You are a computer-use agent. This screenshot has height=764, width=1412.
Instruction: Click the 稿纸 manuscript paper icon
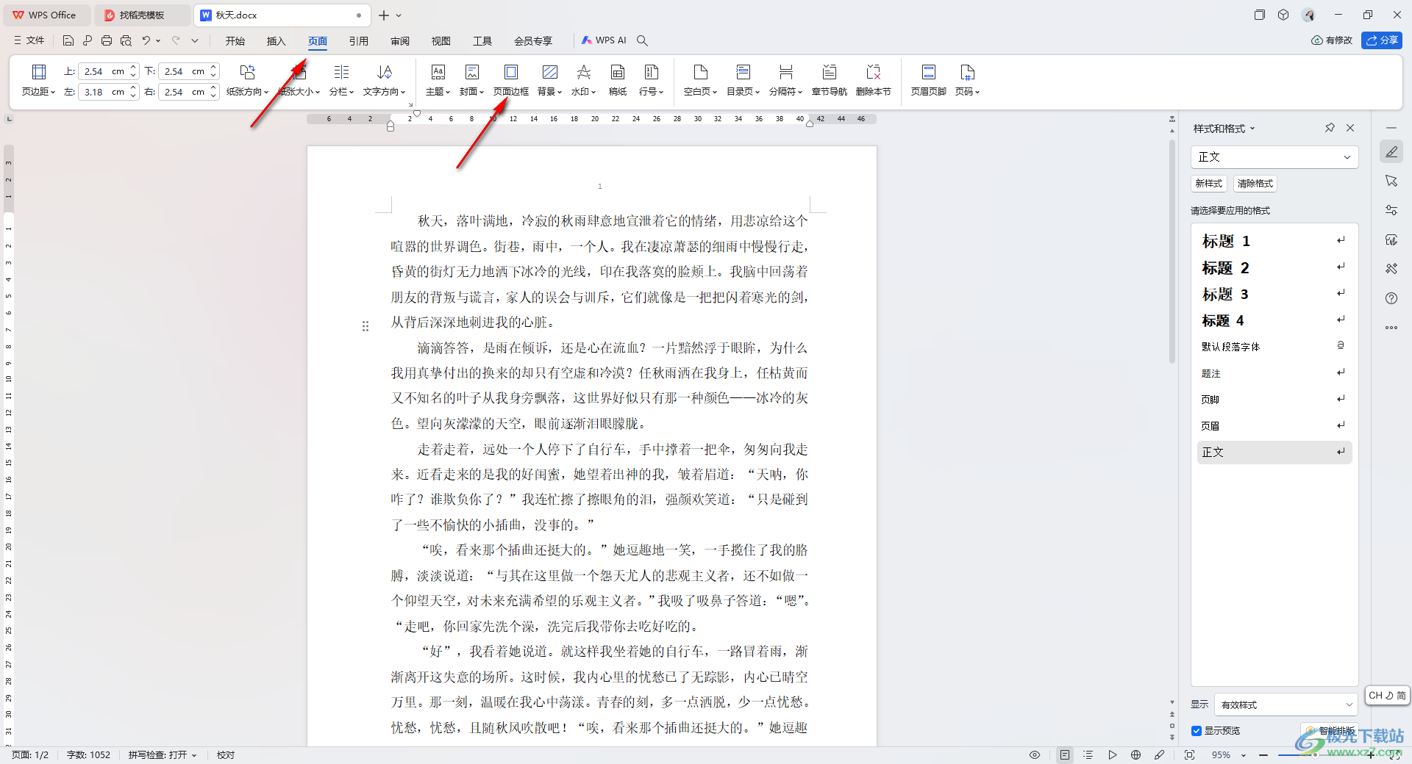point(618,72)
